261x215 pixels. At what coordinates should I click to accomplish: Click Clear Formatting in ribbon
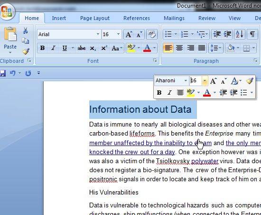[152, 34]
